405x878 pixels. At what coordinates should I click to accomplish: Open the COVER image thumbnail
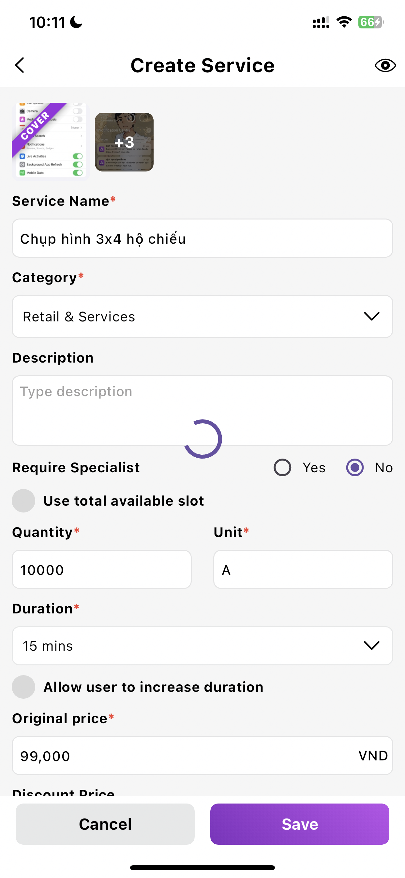point(50,140)
